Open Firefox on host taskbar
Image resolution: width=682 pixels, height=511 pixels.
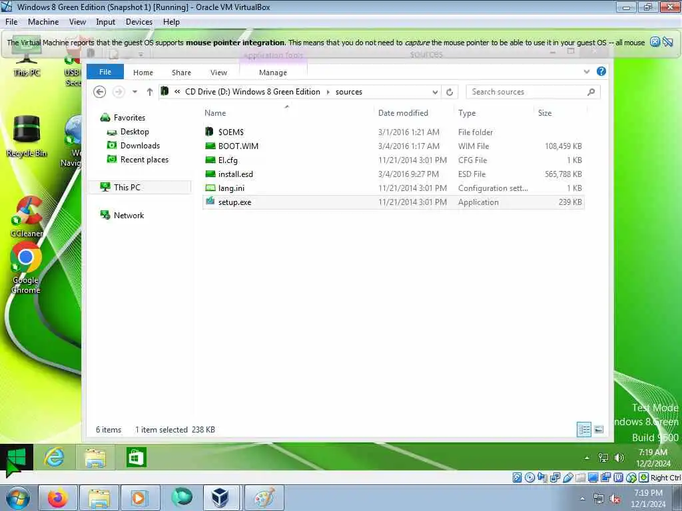(x=58, y=498)
